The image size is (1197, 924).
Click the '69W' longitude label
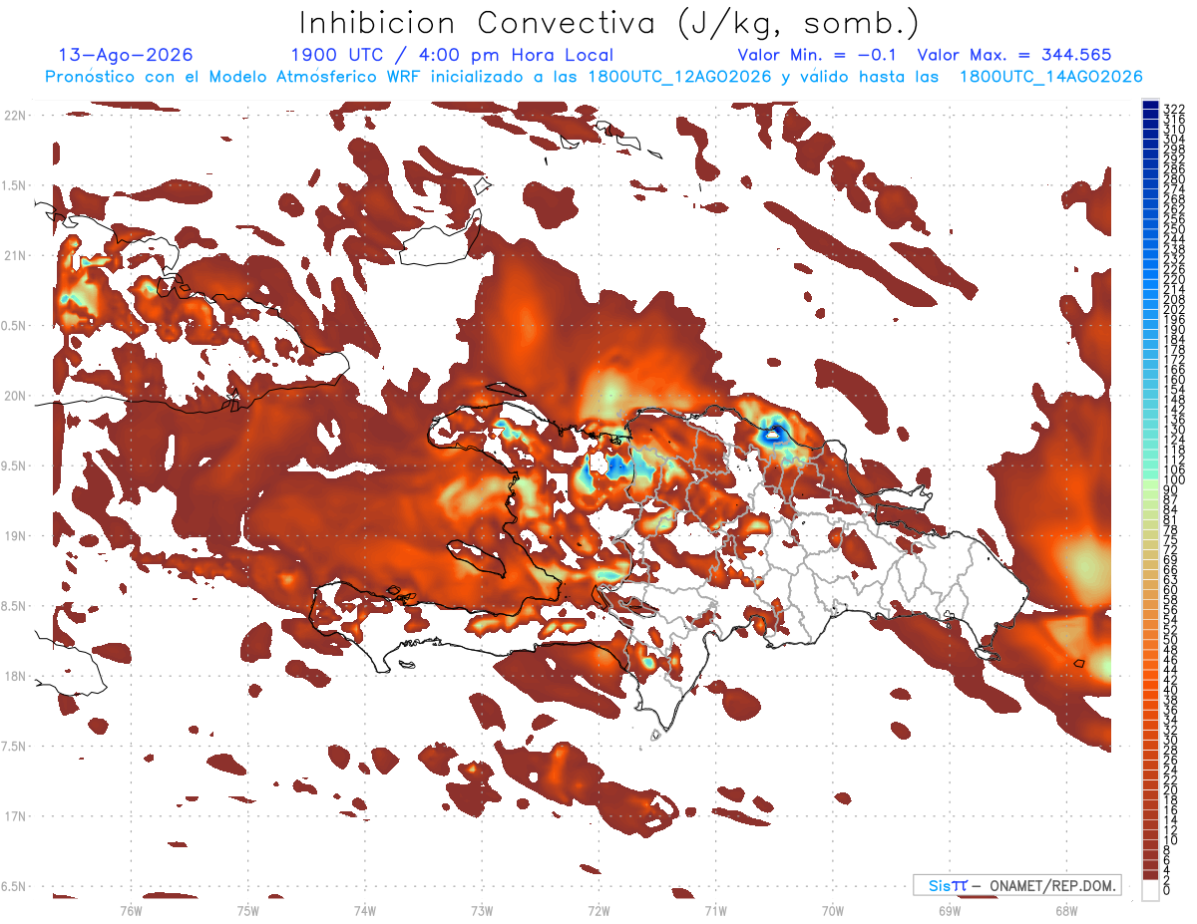[949, 911]
